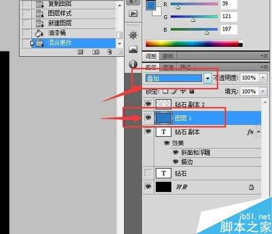The image size is (272, 234).
Task: Open the 填充 fill slider arrow
Action: (263, 91)
